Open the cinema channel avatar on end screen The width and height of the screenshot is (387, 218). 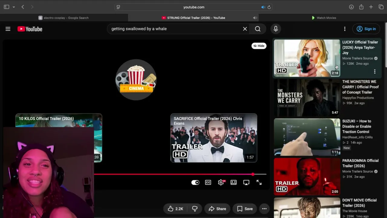click(136, 80)
